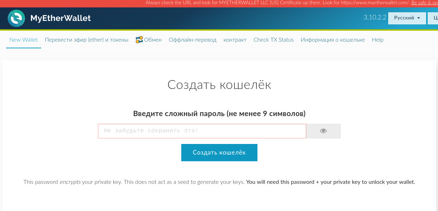Select the Оффлайн-перевод tab
The image size is (438, 211).
point(193,40)
